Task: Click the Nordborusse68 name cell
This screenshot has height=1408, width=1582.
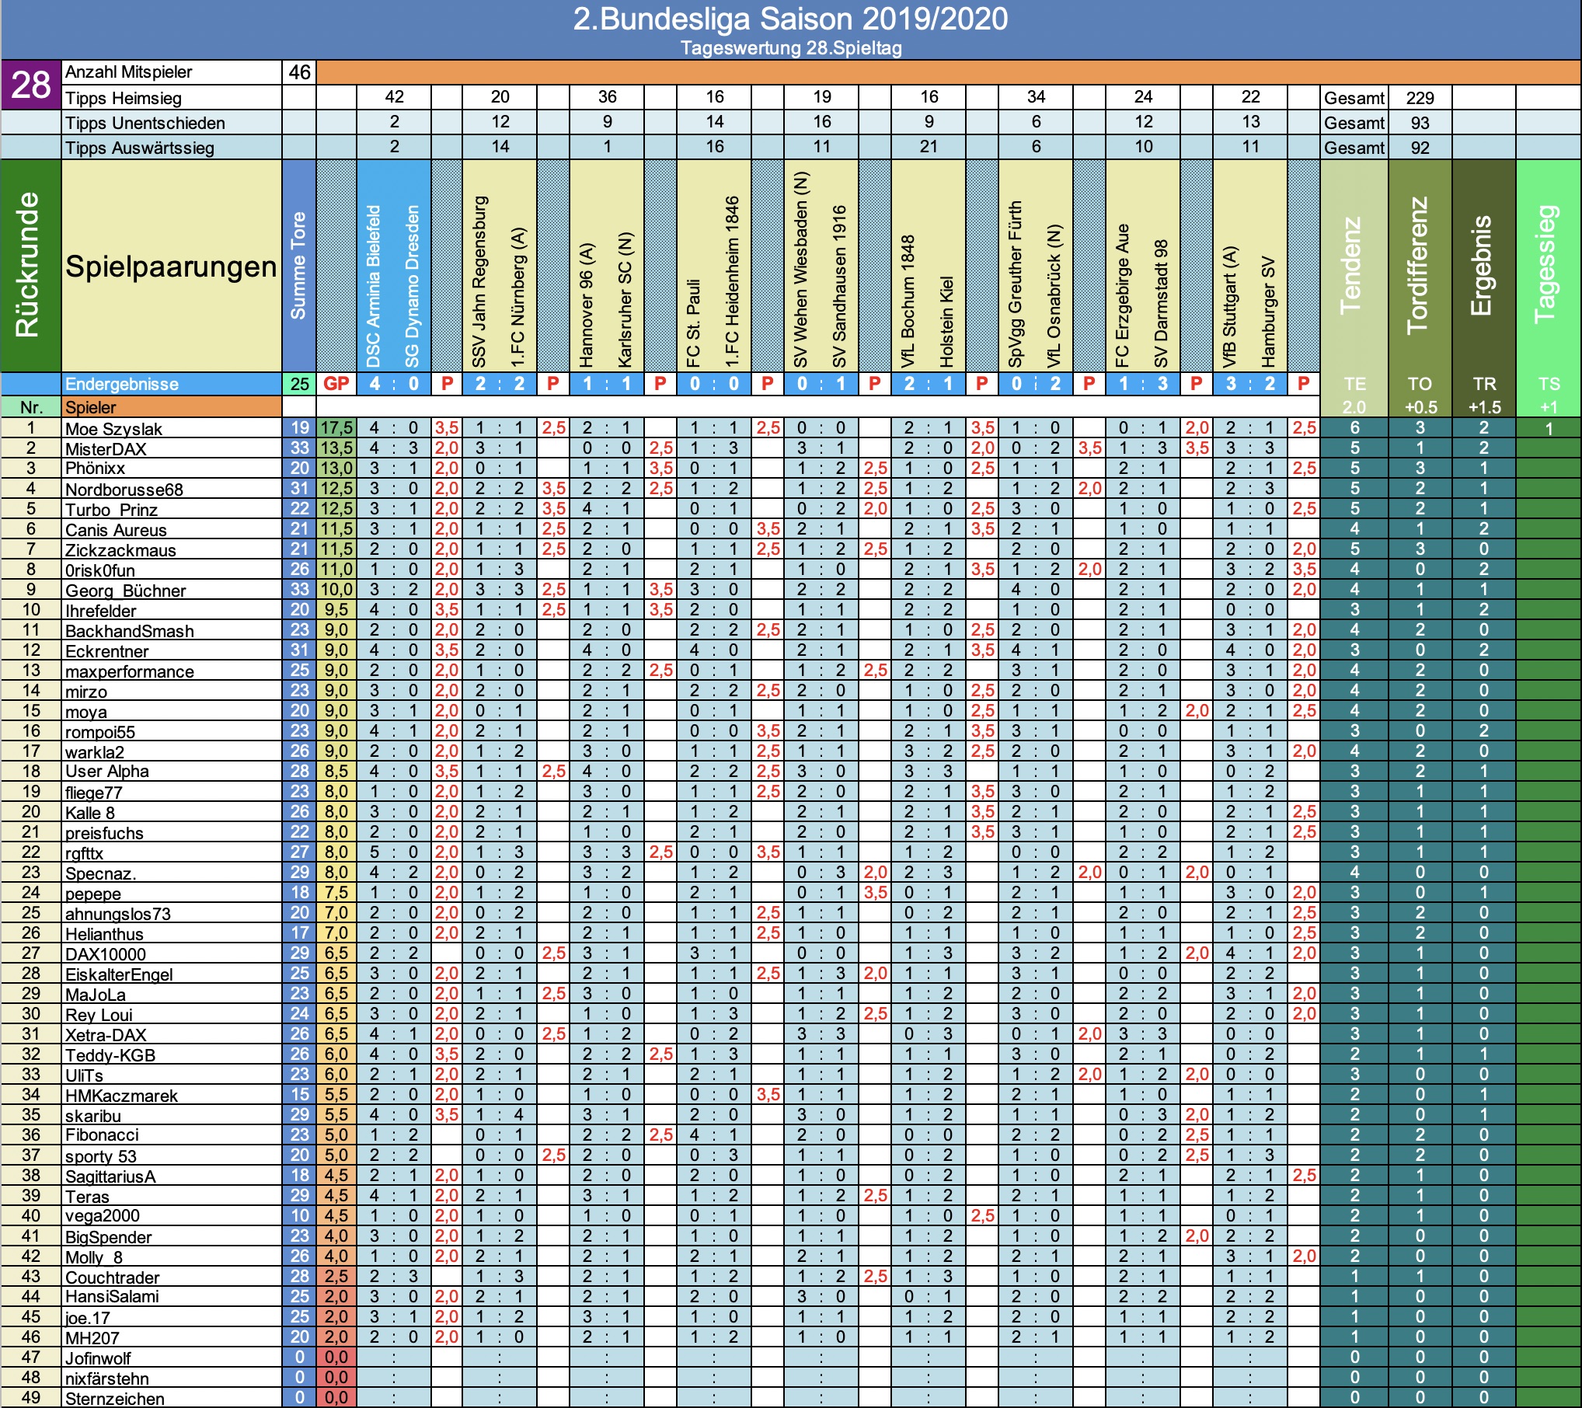Action: (x=172, y=489)
